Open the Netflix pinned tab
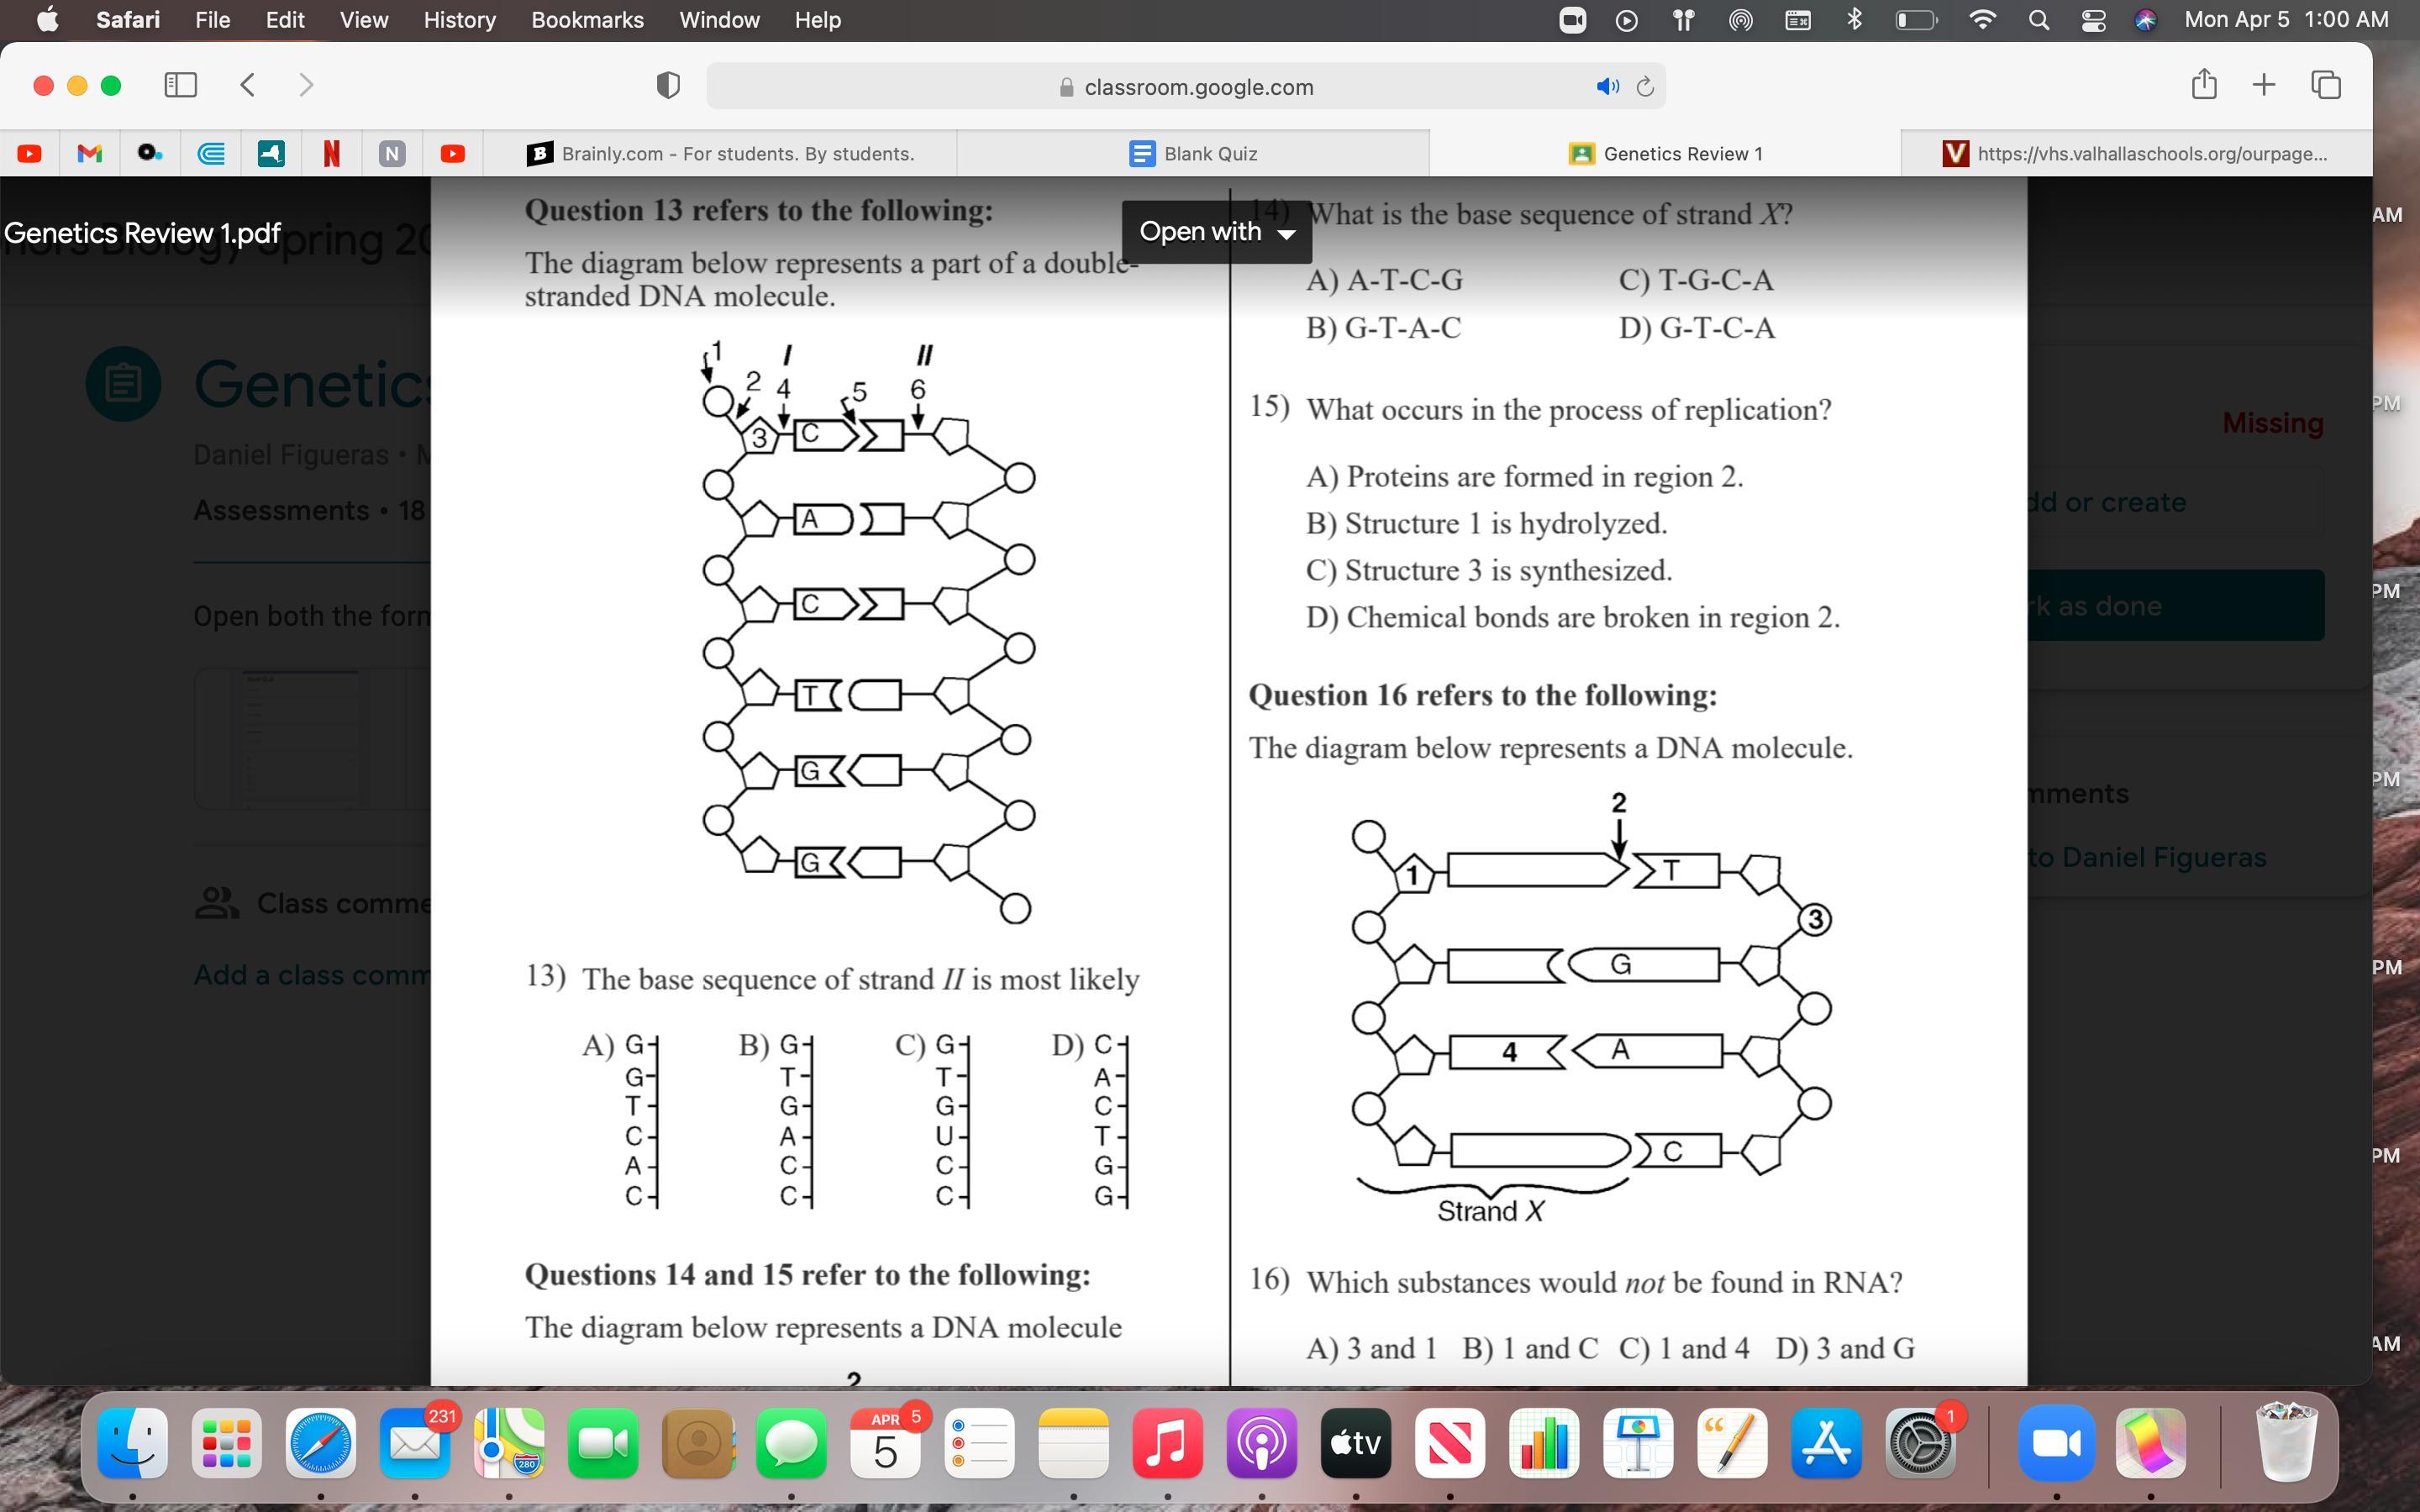 click(332, 153)
